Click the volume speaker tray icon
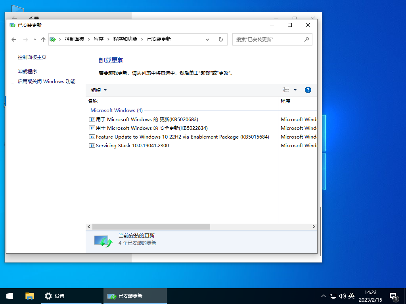The height and width of the screenshot is (304, 406). [x=343, y=296]
